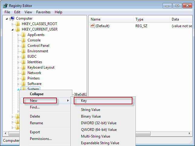Viewport: 195px width, 146px height.
Task: Select the (Default) value entry
Action: click(102, 26)
